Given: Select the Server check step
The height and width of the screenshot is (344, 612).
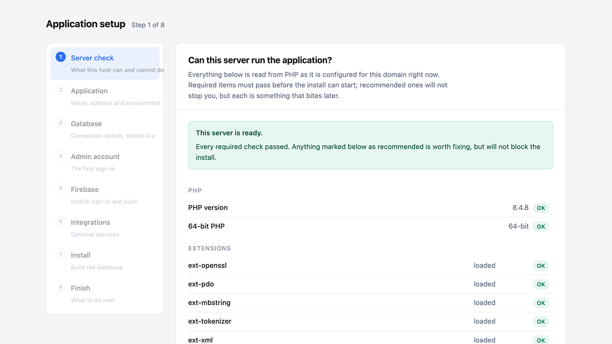Looking at the screenshot, I should pyautogui.click(x=105, y=64).
